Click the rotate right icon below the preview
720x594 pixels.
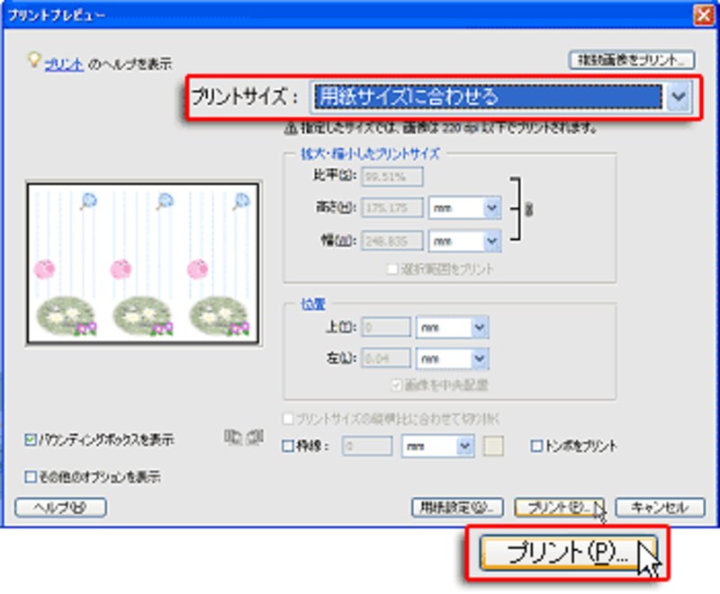[255, 438]
